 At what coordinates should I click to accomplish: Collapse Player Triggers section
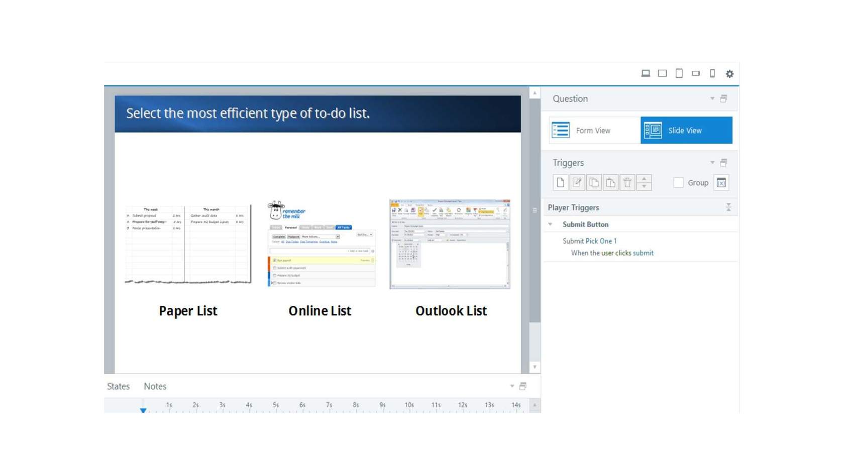pos(728,207)
